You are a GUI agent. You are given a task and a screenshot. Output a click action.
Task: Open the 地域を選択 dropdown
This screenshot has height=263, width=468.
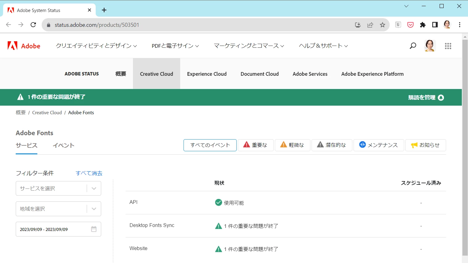pyautogui.click(x=58, y=209)
